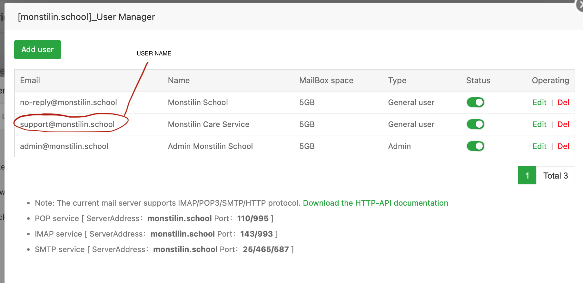Toggle status for support@monstilin.school user
The width and height of the screenshot is (583, 283).
pyautogui.click(x=475, y=124)
